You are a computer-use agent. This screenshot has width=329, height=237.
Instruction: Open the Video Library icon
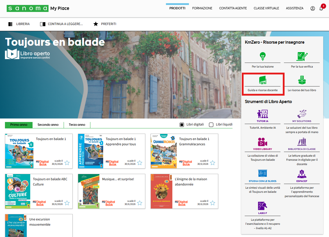click(x=262, y=142)
